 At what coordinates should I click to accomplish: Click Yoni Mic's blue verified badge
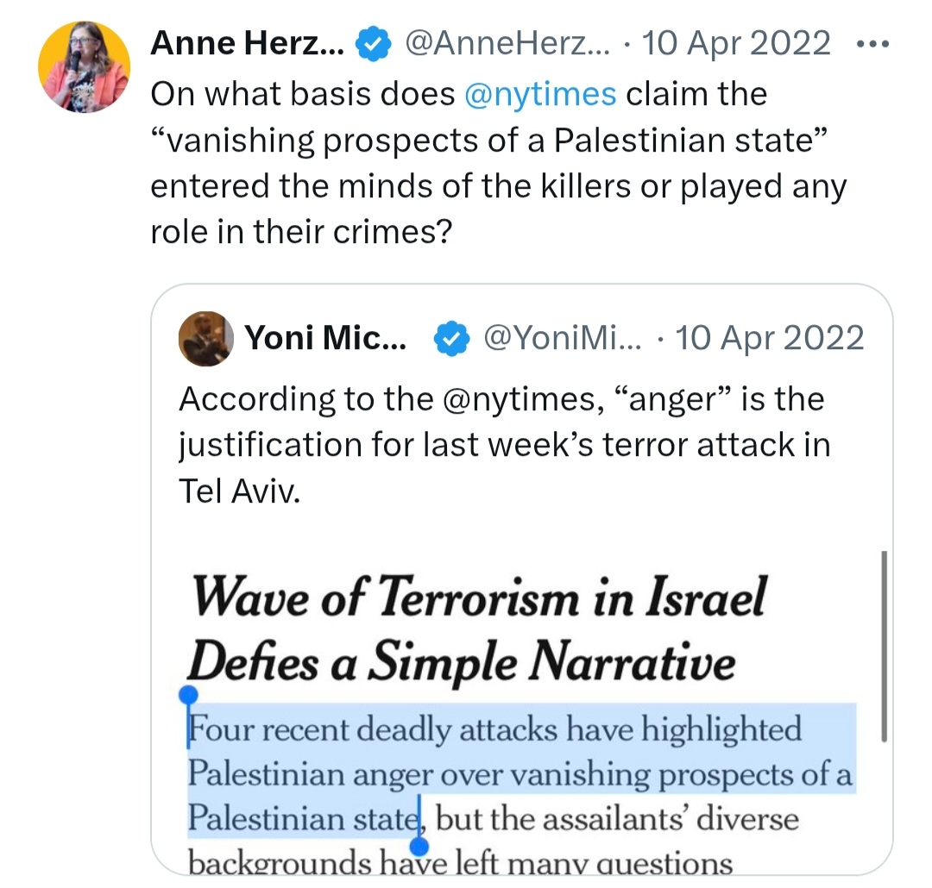[x=451, y=339]
